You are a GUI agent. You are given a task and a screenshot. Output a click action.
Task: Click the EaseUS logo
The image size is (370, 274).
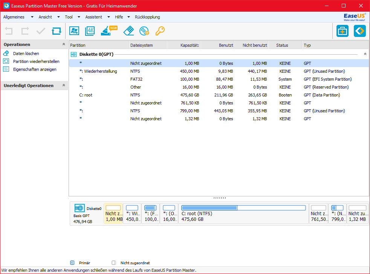355,17
